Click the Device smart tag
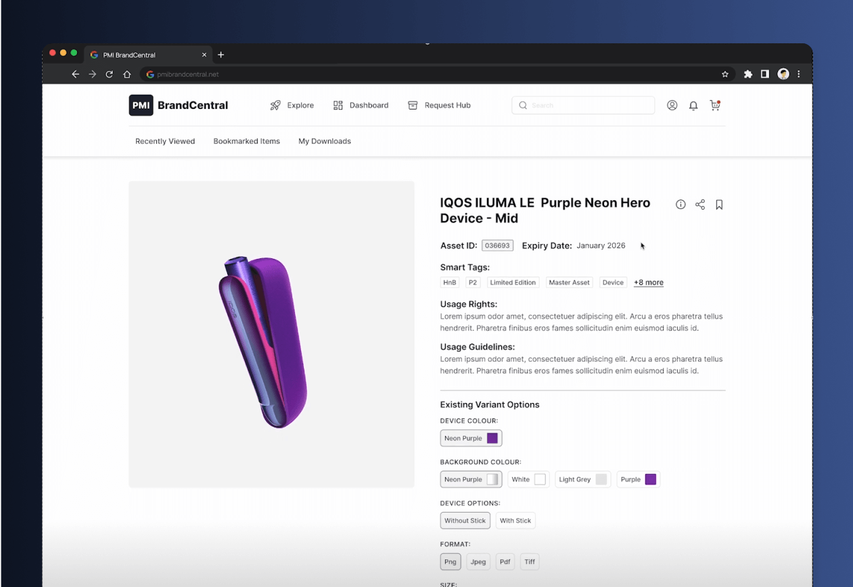The height and width of the screenshot is (587, 853). pos(613,283)
